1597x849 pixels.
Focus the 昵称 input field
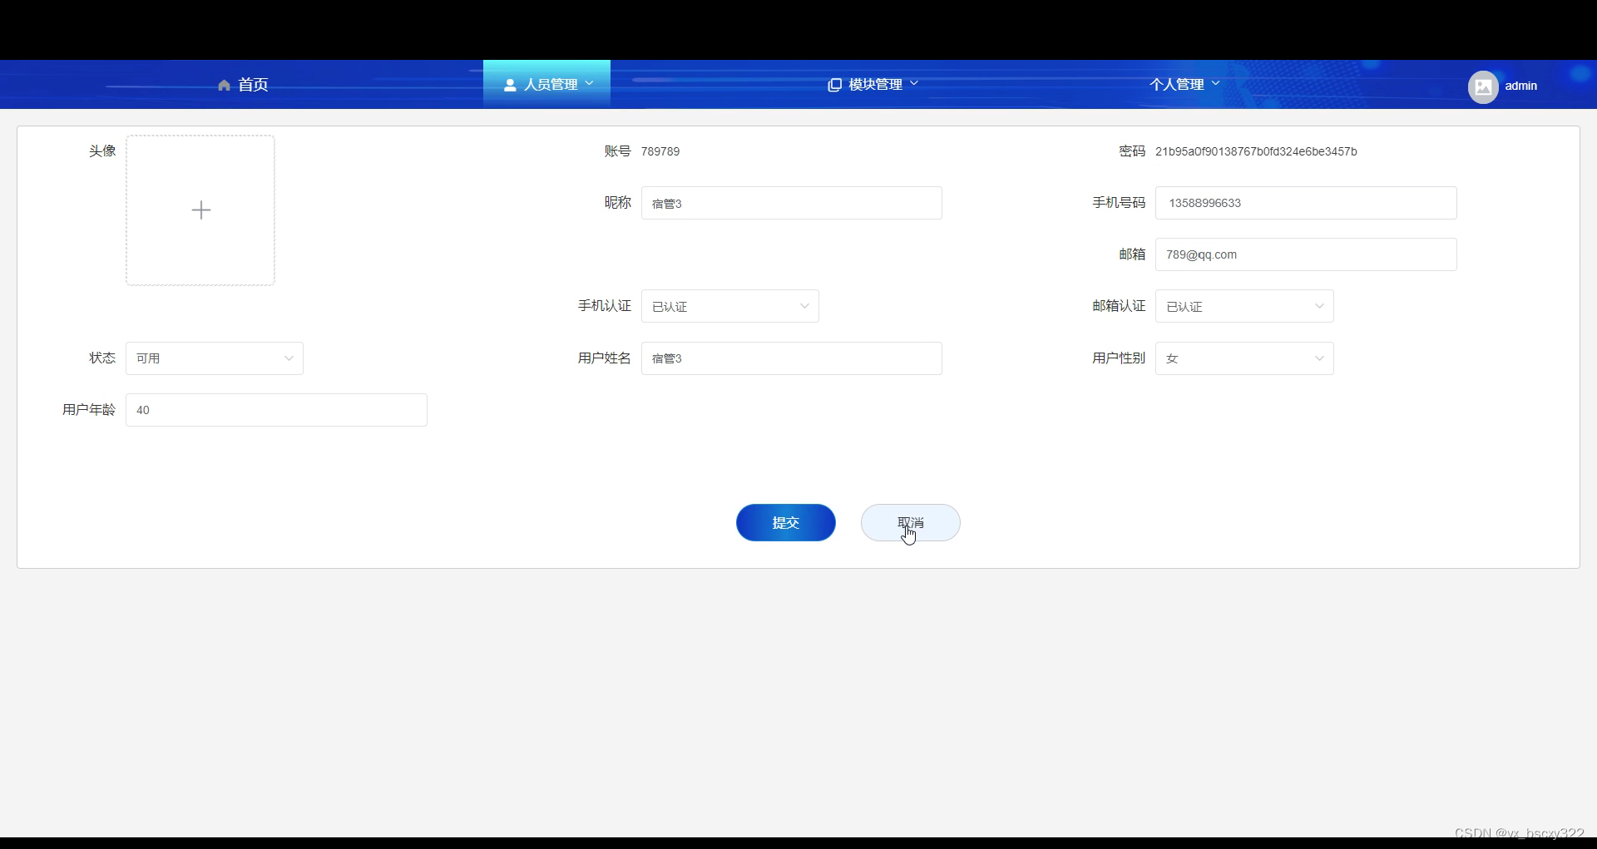tap(792, 203)
